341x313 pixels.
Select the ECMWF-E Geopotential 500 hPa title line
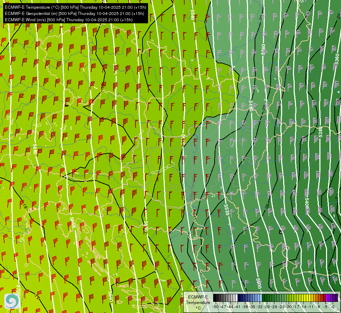(75, 14)
